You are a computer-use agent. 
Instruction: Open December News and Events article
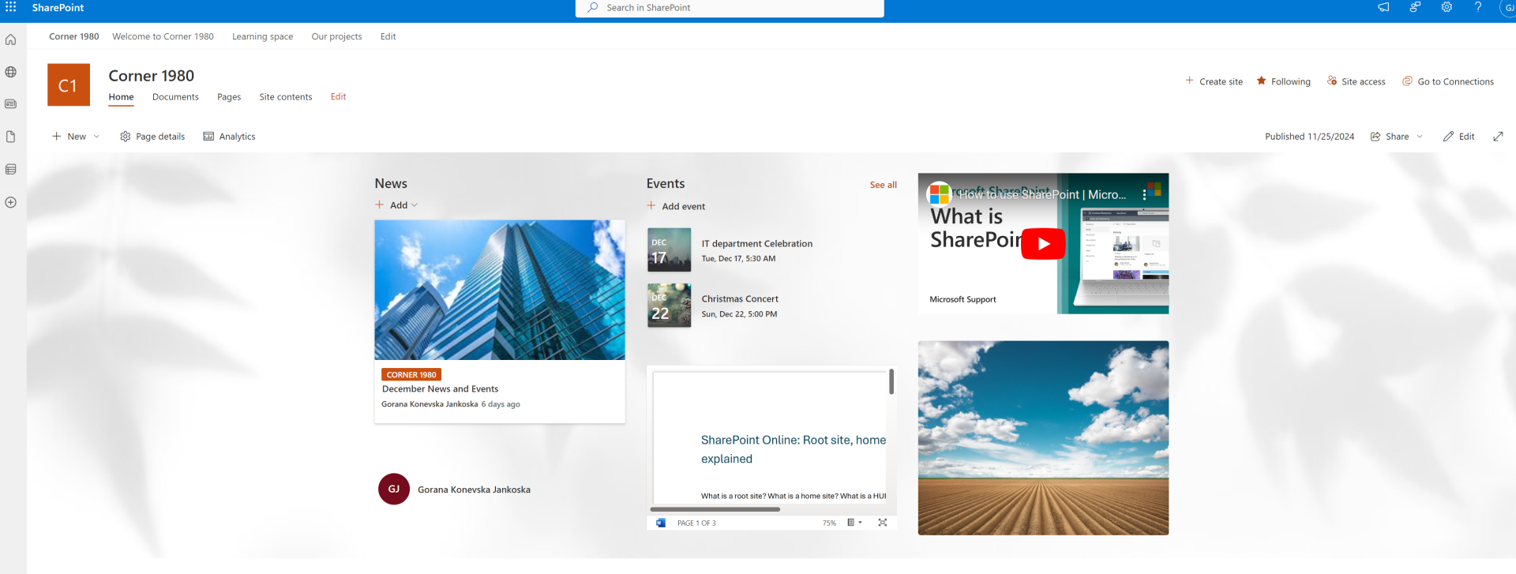tap(440, 389)
